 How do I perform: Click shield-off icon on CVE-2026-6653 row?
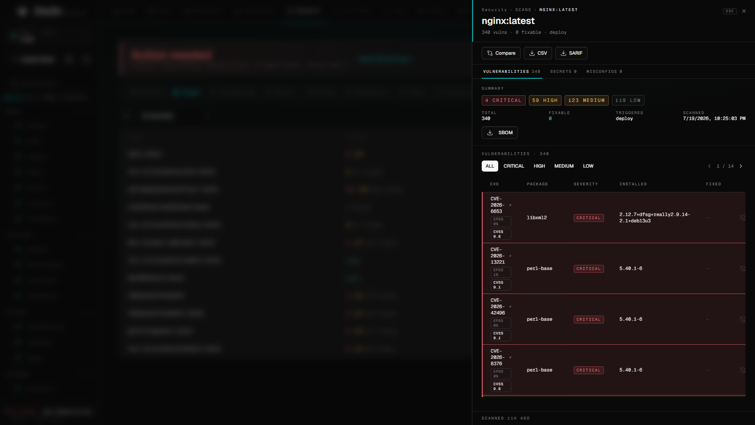tap(743, 218)
